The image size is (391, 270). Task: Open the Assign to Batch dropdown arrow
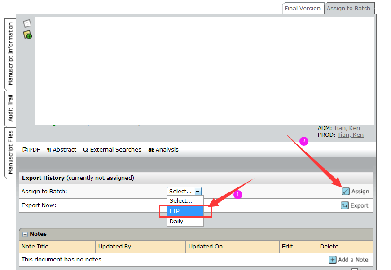tap(198, 192)
